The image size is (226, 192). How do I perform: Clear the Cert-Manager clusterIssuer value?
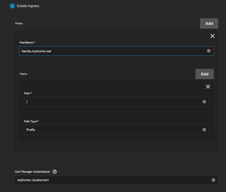[x=213, y=180]
